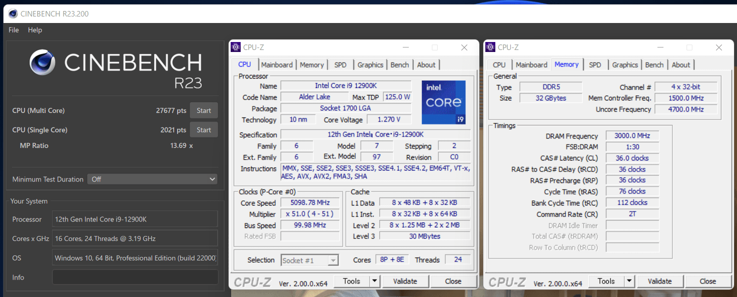Expand Tools dropdown arrow in right CPU-Z window
Viewport: 737px width, 297px height.
pos(629,281)
